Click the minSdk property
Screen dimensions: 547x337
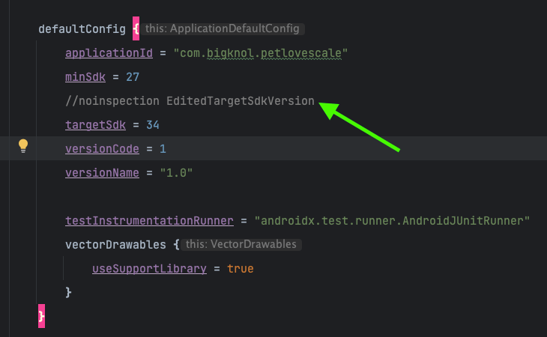tap(85, 77)
